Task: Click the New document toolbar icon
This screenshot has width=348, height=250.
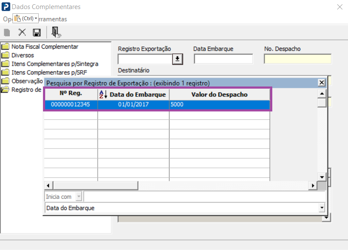Action: 7,32
